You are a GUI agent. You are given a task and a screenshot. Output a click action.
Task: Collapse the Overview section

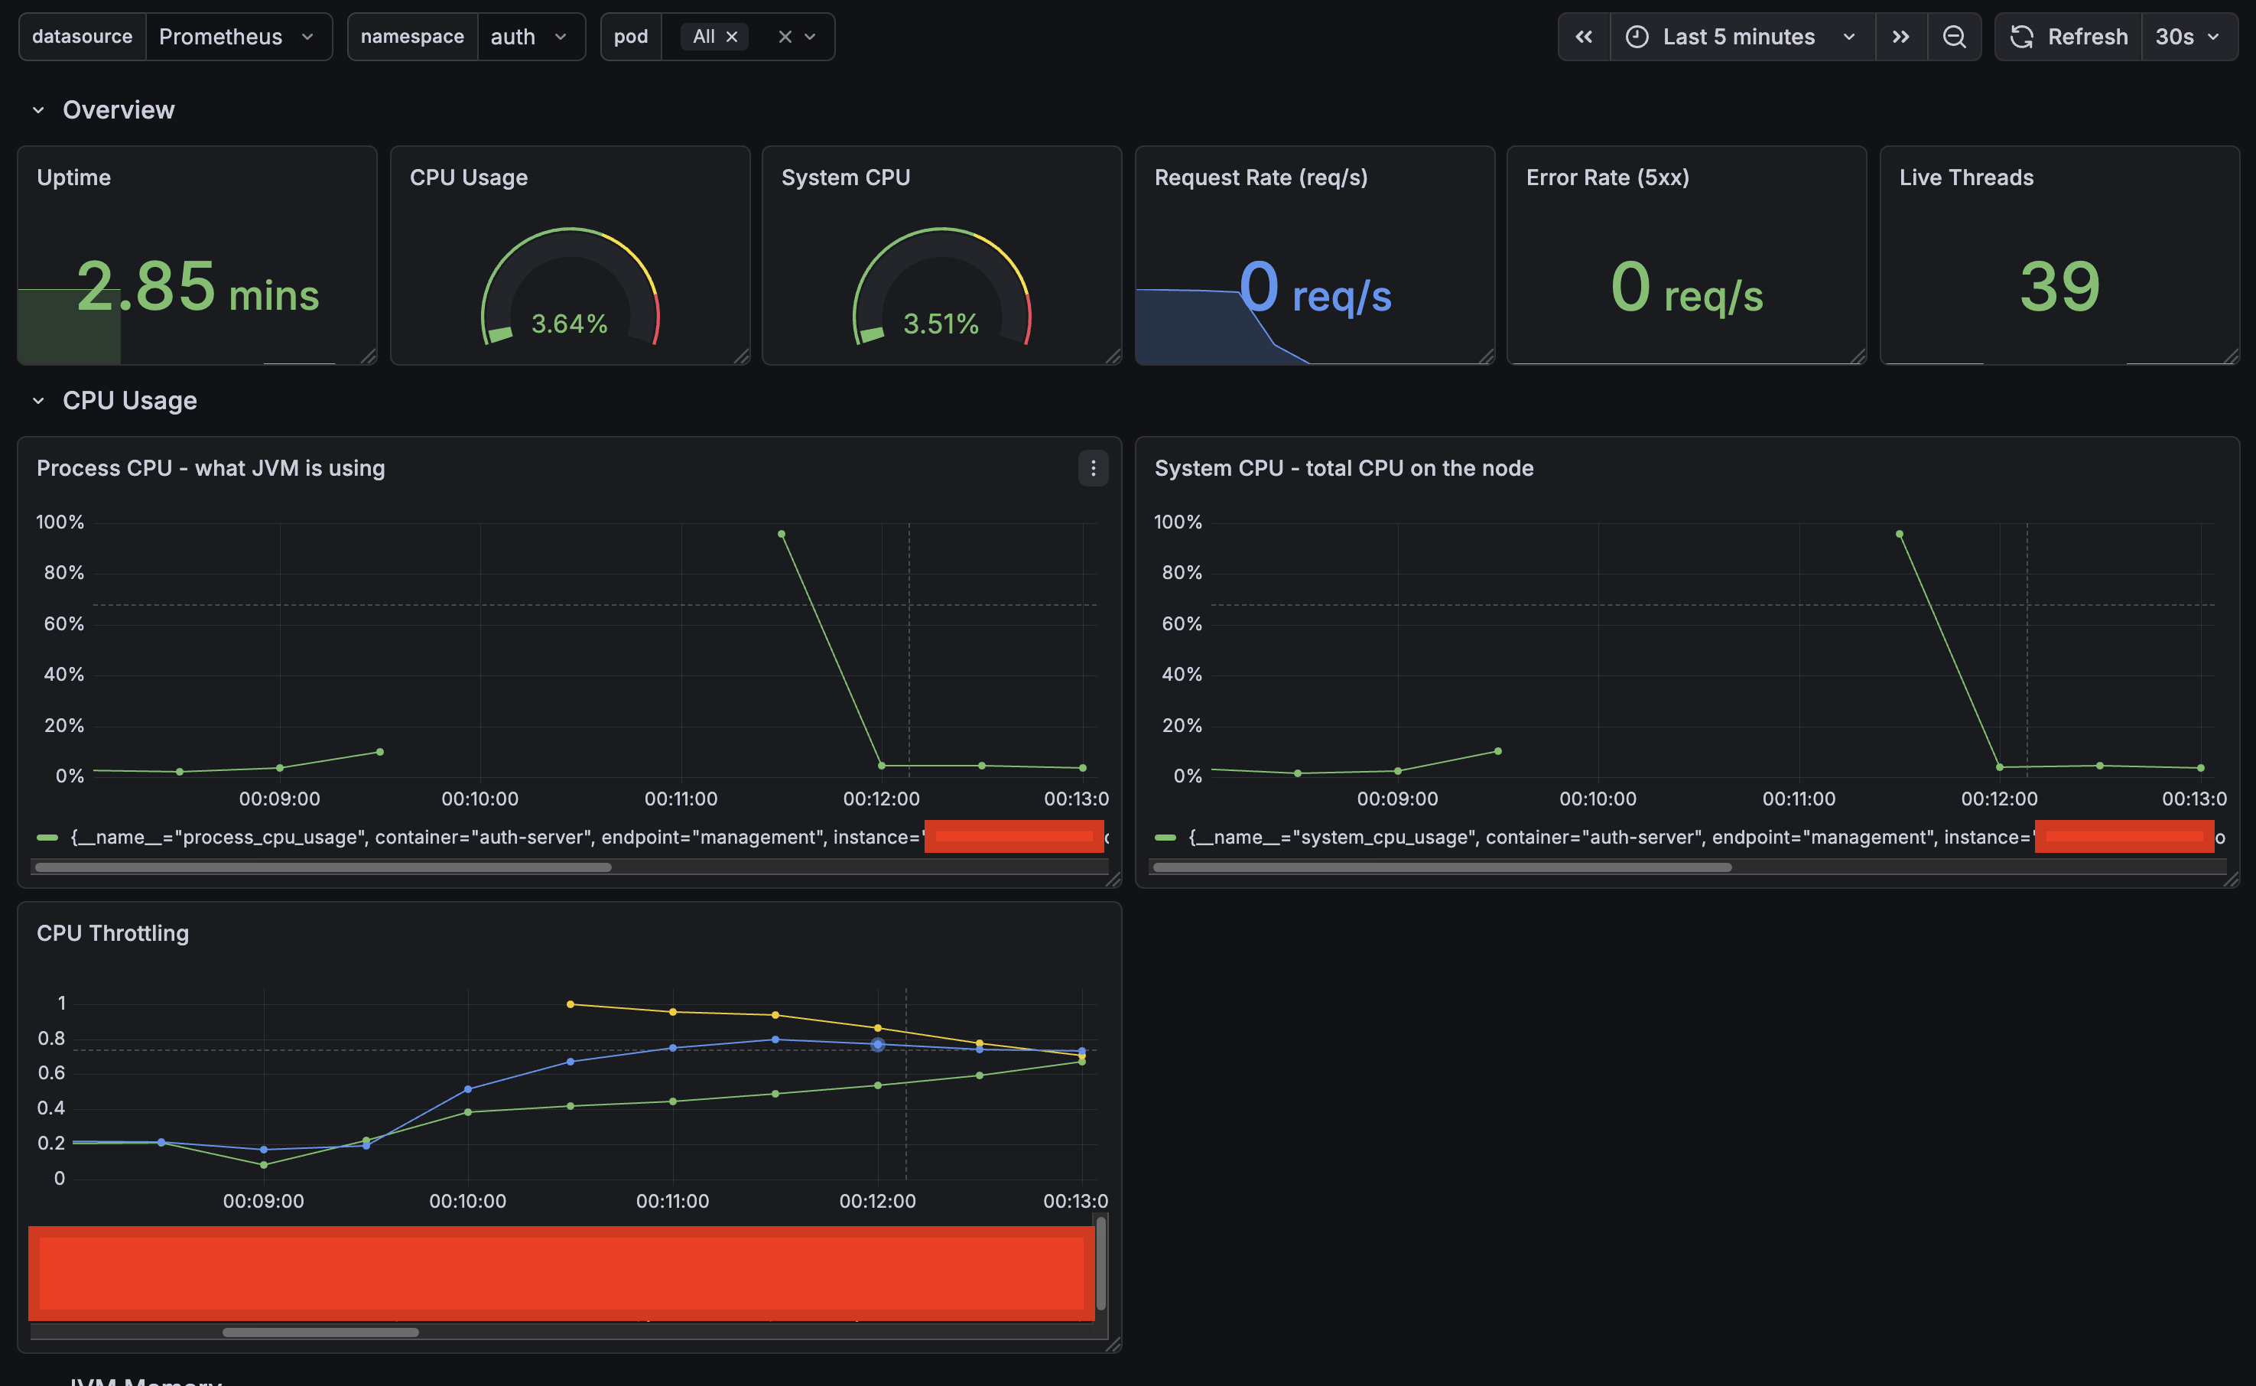(37, 109)
